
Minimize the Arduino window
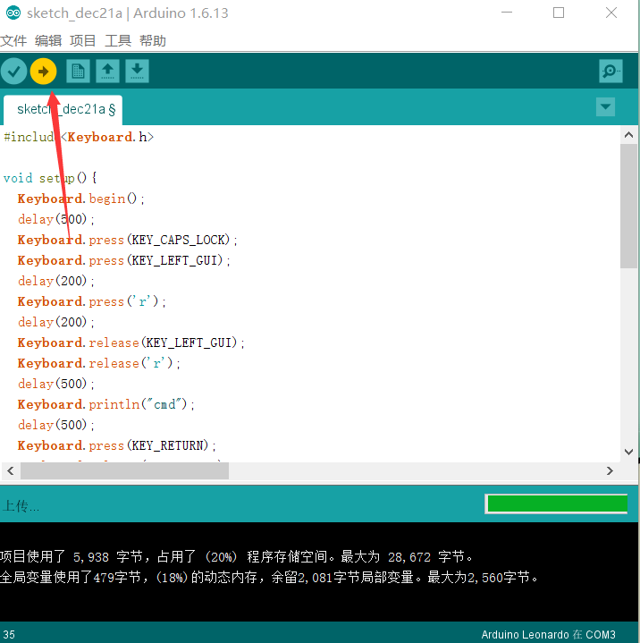point(507,13)
